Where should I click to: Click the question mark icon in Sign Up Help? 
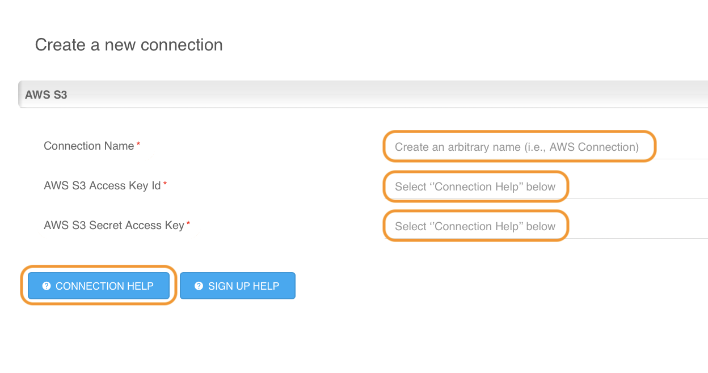(199, 286)
